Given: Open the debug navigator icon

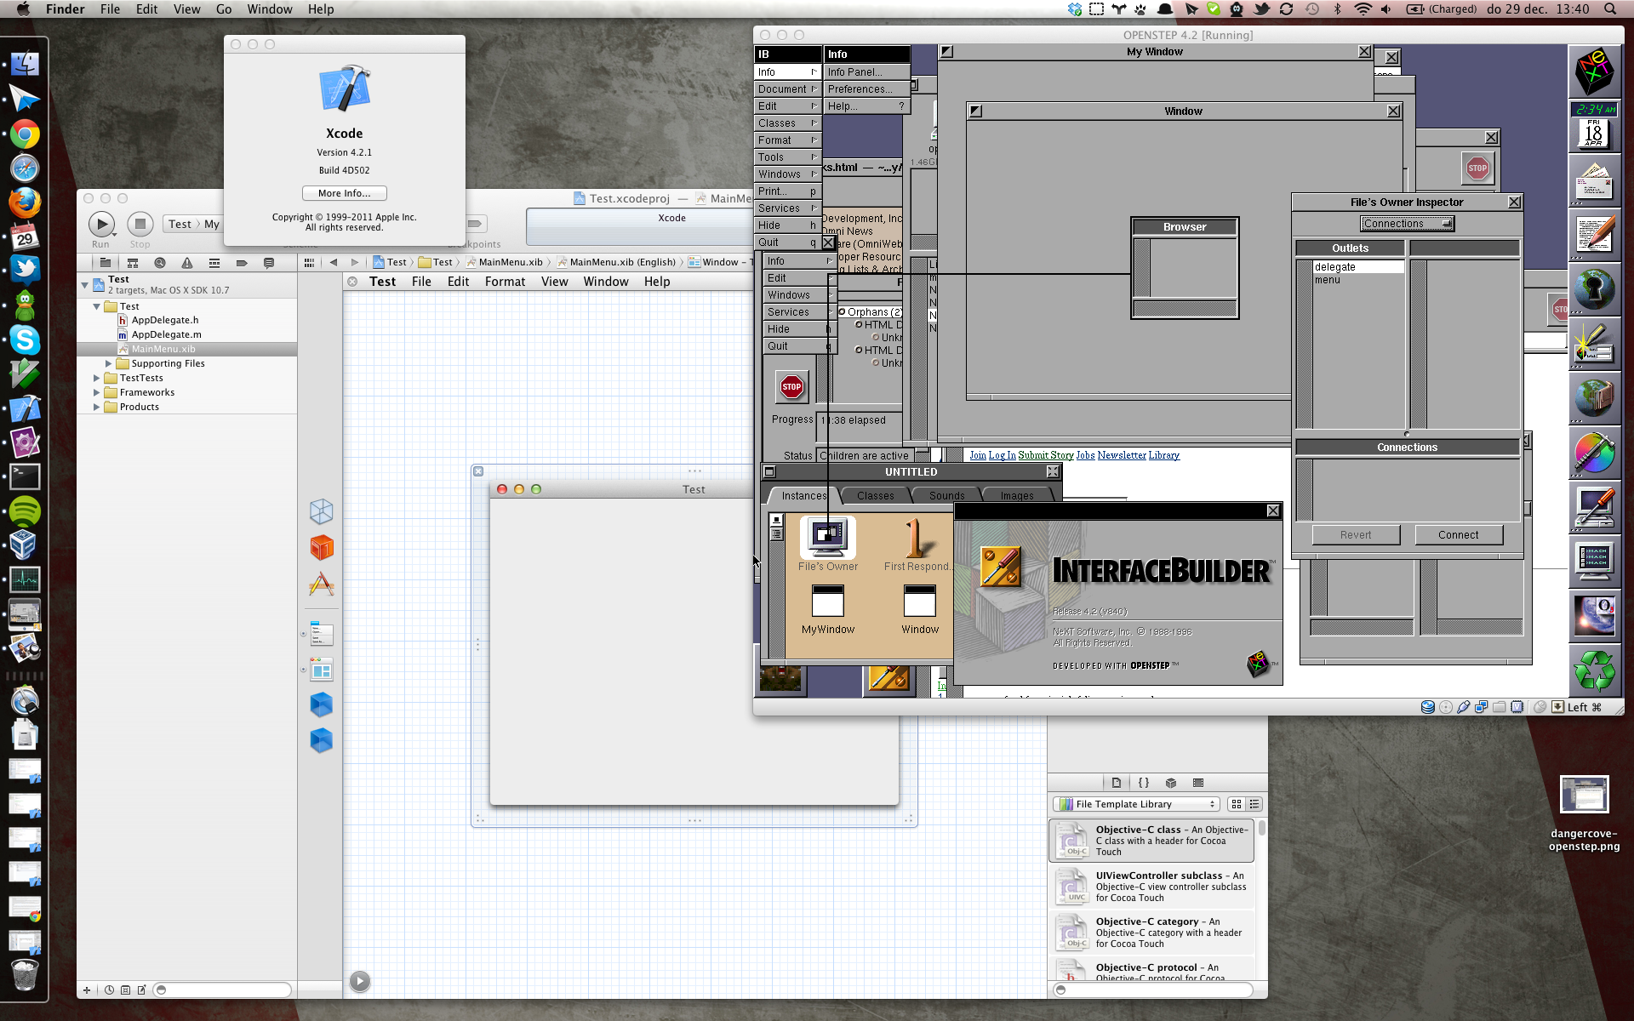Looking at the screenshot, I should [214, 263].
